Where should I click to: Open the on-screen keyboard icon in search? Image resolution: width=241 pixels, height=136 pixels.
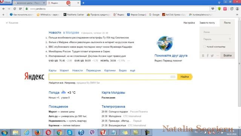173,77
